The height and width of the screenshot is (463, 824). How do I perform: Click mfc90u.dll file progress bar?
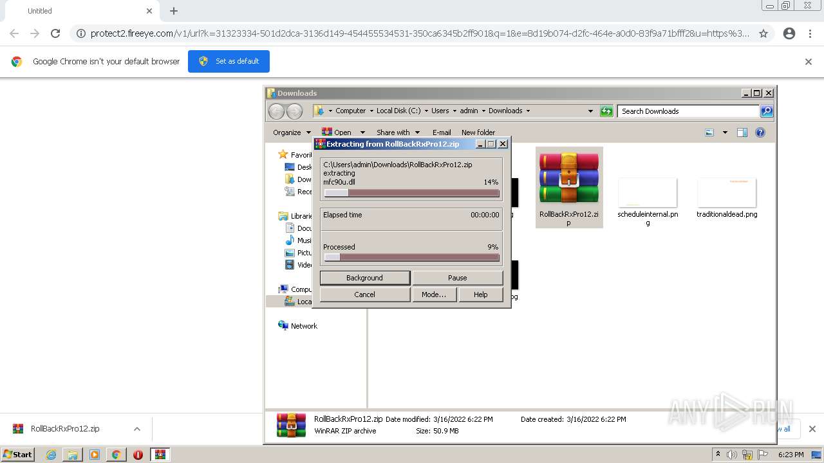pos(411,193)
